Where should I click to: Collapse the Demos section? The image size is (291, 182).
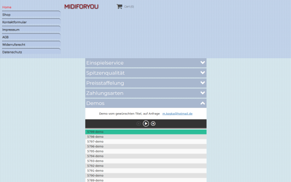click(146, 103)
